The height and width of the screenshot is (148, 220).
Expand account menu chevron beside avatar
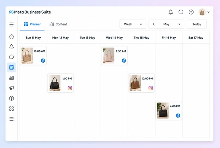(x=209, y=12)
